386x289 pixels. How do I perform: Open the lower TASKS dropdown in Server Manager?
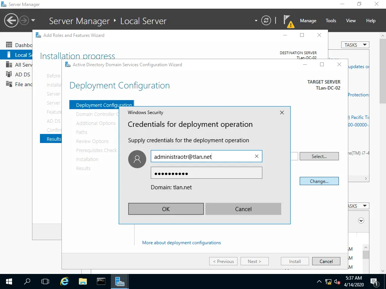pos(358,206)
